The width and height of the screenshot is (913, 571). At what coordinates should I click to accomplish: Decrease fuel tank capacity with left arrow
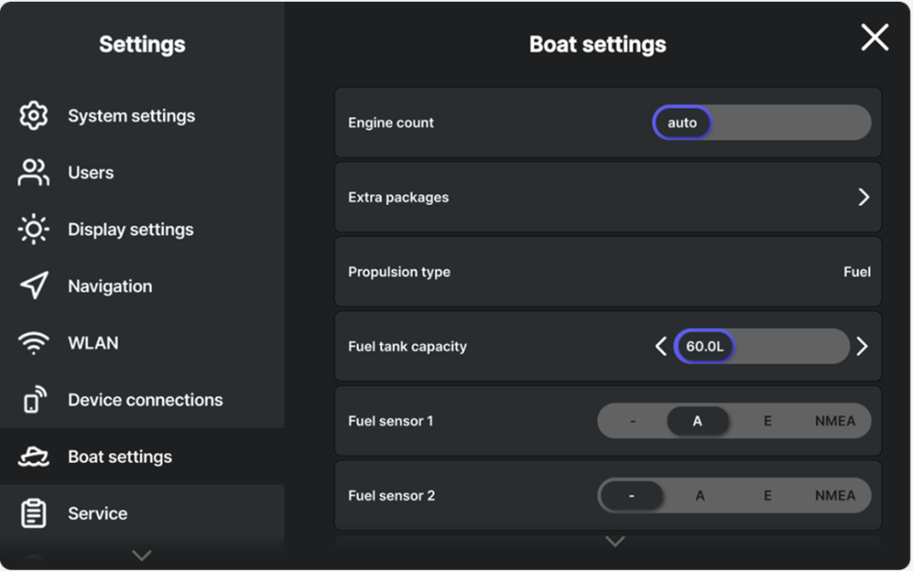pos(661,347)
